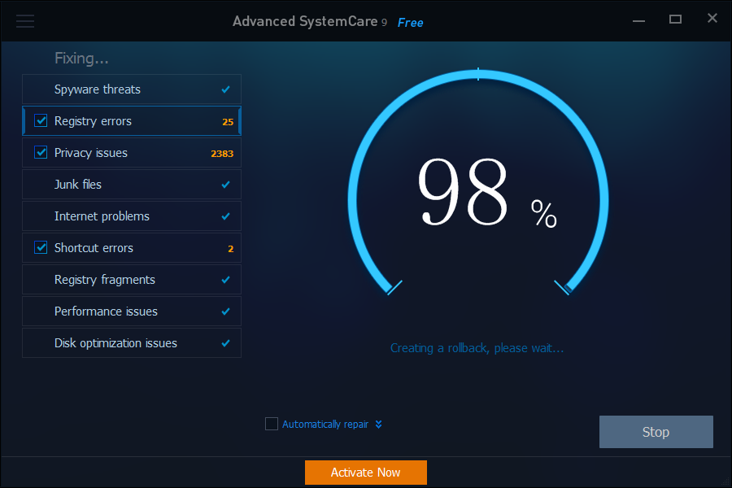Click the Performance issues completed checkmark
This screenshot has height=488, width=732.
point(225,312)
